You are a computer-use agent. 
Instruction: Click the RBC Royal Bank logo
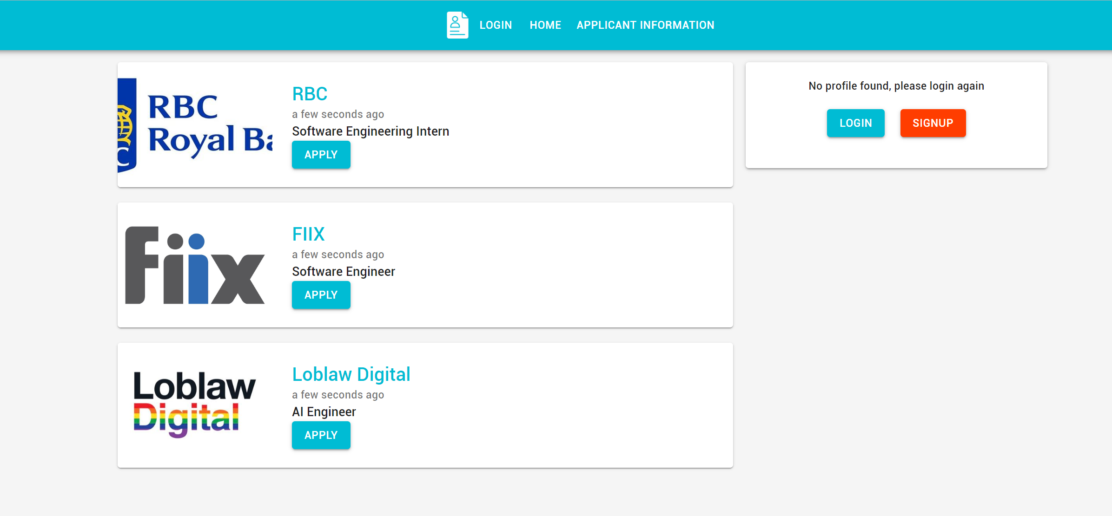(x=195, y=125)
